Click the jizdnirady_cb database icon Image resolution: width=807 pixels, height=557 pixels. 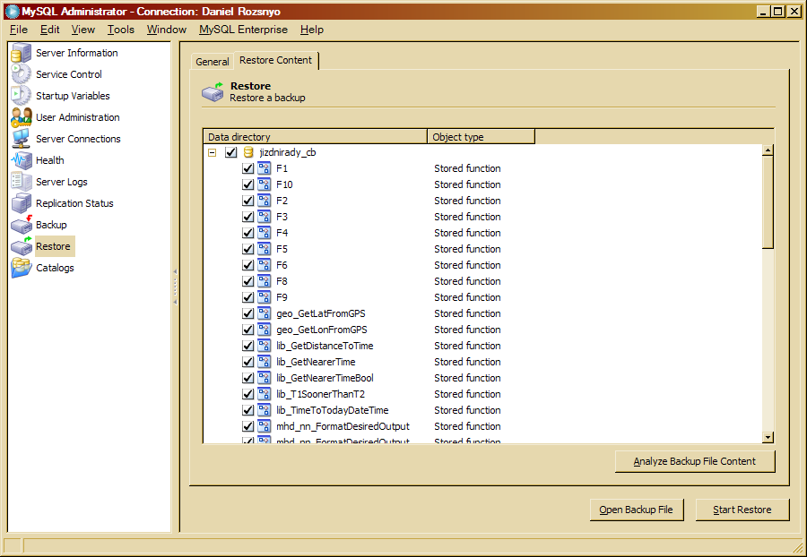point(248,152)
